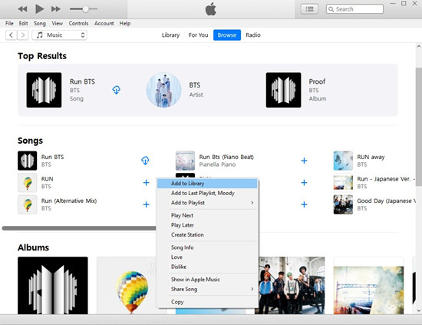Click Good Day (Japanese Ver.) thumbnail

point(343,204)
